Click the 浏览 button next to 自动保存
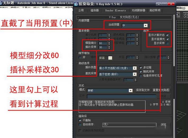Screen dimensions: 188x138 tap(163, 125)
